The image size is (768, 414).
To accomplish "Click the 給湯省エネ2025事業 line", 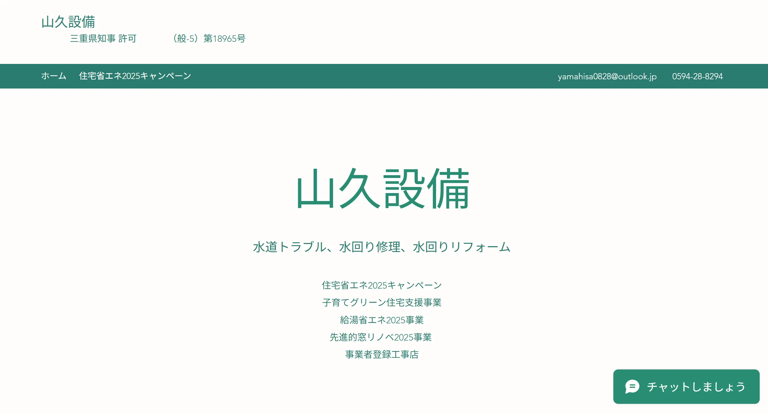I will (382, 320).
